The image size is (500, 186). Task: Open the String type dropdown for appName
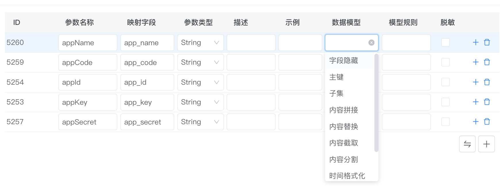(x=200, y=43)
